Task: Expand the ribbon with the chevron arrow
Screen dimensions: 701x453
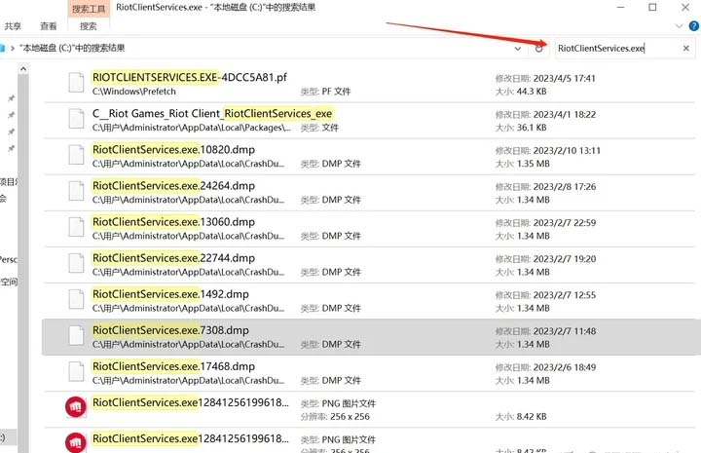Action: coord(680,26)
